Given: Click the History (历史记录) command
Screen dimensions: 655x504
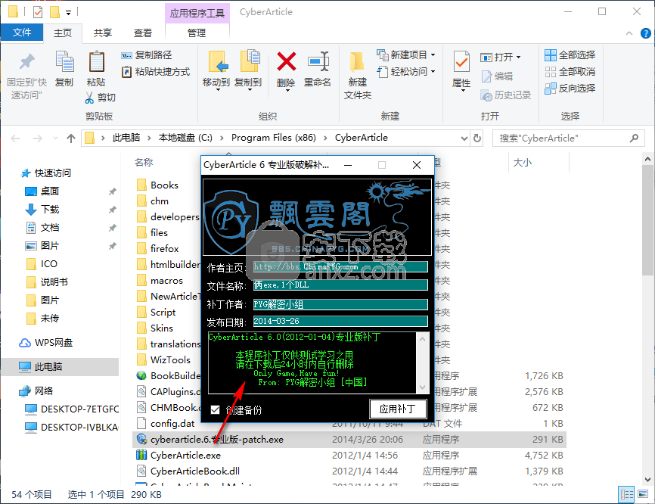Looking at the screenshot, I should (x=505, y=95).
